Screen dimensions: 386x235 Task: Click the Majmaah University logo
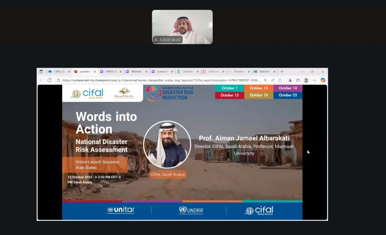124,93
